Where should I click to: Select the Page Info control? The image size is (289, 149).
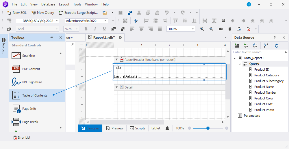(37, 109)
